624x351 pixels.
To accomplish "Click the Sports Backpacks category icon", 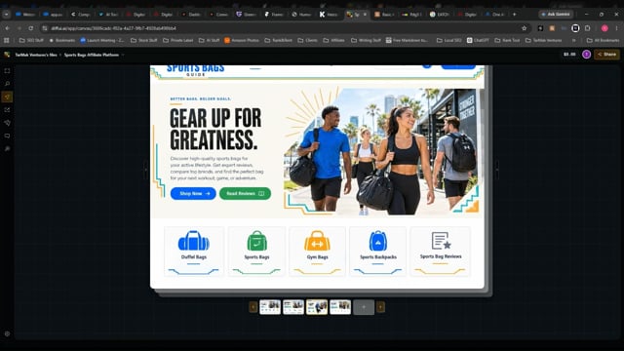I will 378,241.
